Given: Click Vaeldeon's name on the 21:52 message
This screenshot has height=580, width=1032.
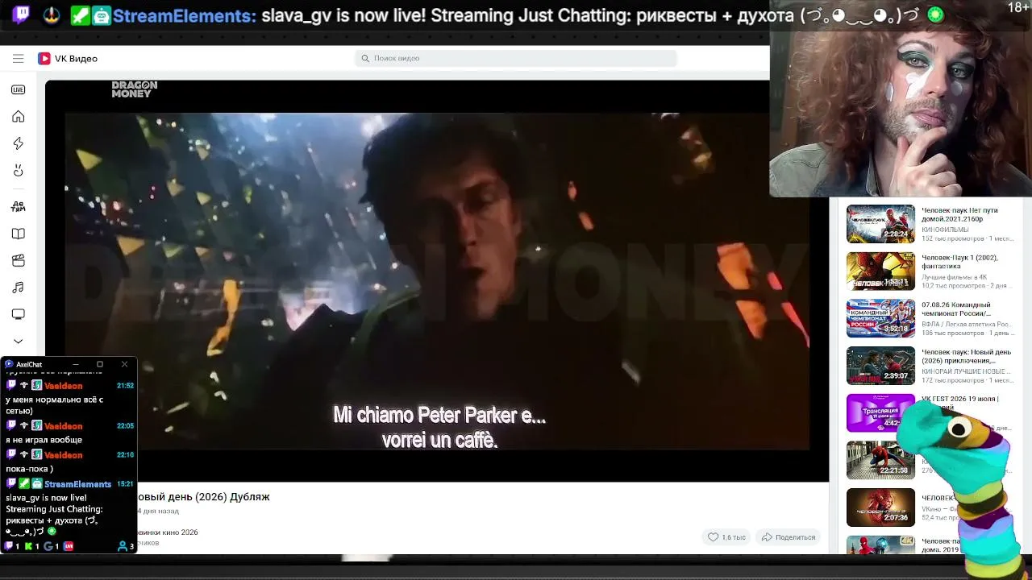Looking at the screenshot, I should (x=63, y=386).
